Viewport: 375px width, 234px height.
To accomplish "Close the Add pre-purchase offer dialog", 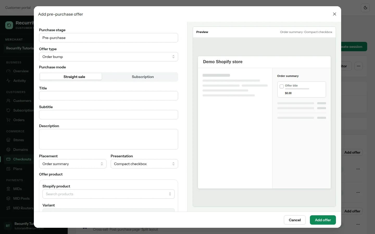I will click(335, 14).
